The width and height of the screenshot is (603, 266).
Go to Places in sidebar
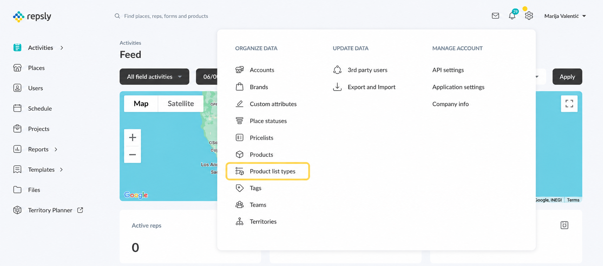tap(36, 68)
